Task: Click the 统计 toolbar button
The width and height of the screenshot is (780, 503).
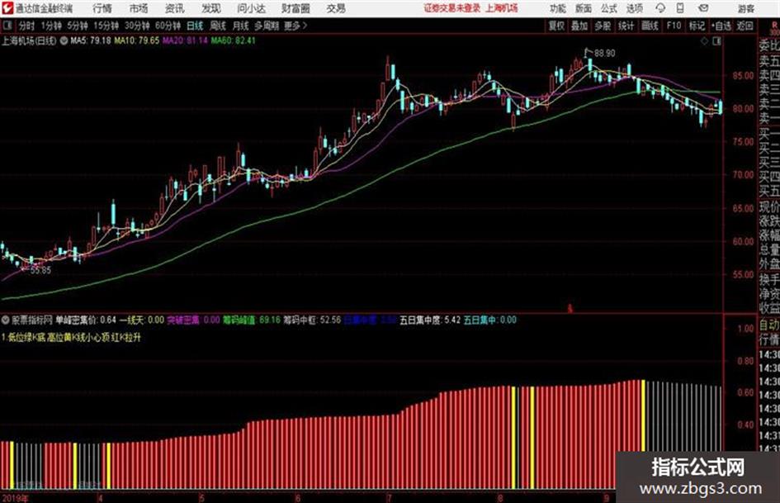Action: 626,26
